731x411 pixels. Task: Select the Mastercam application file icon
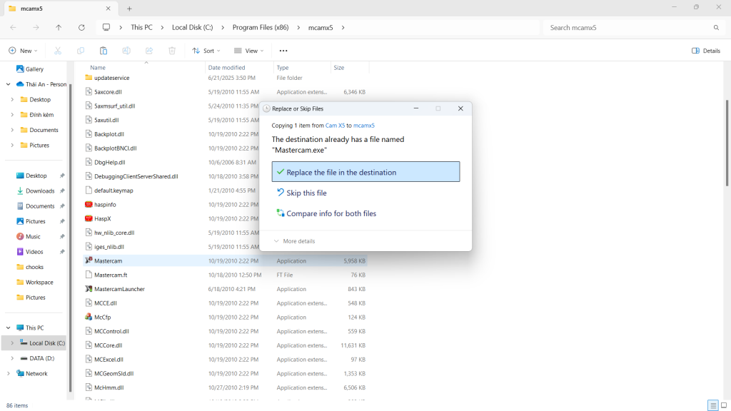89,260
